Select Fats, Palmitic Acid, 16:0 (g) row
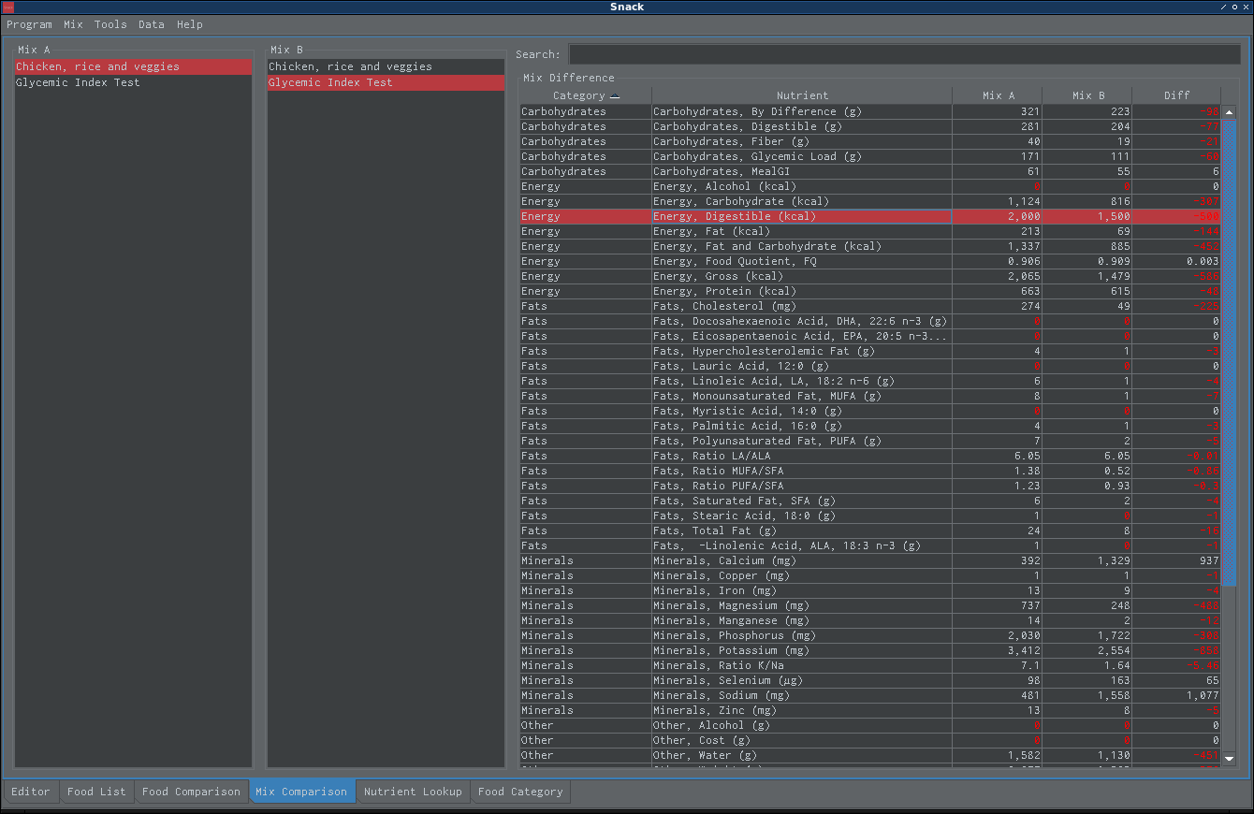The width and height of the screenshot is (1254, 814). pos(869,426)
